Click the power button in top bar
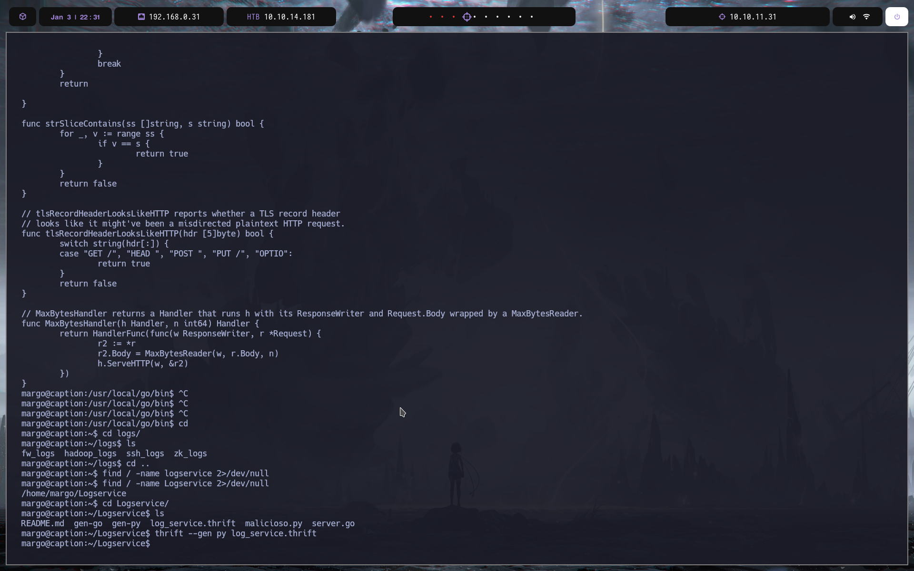 [x=896, y=17]
